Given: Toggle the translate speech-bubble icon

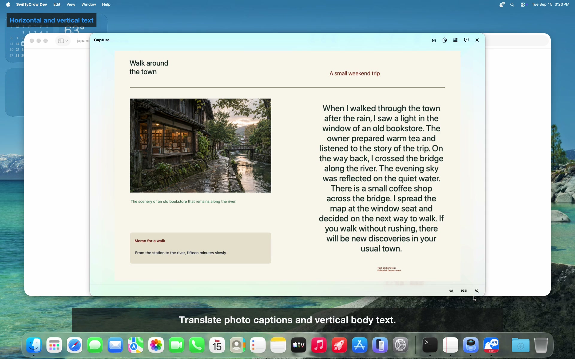Looking at the screenshot, I should point(466,40).
